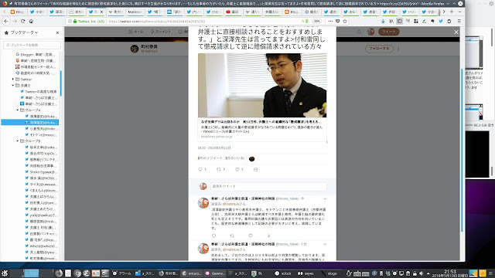495x278 pixels.
Task: Click the brown ツイート compose button
Action: 388,32
